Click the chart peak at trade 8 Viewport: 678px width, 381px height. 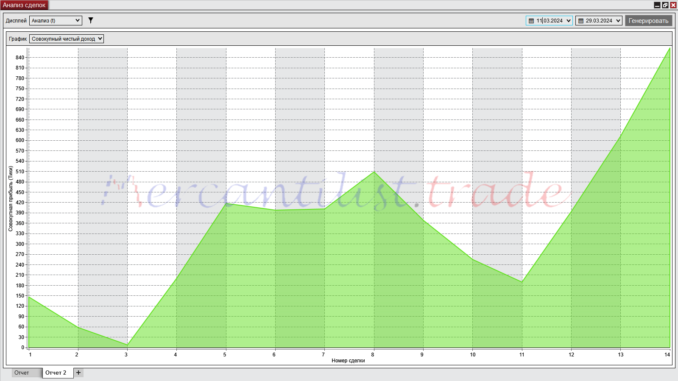click(374, 172)
